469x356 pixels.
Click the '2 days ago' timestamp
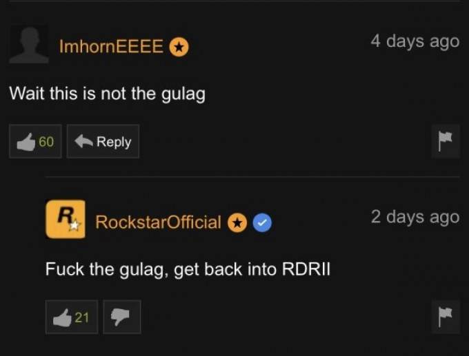(415, 217)
